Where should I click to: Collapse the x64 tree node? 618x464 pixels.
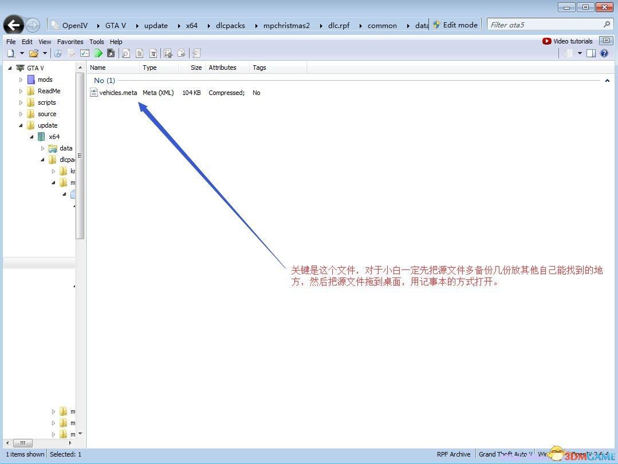click(x=32, y=137)
